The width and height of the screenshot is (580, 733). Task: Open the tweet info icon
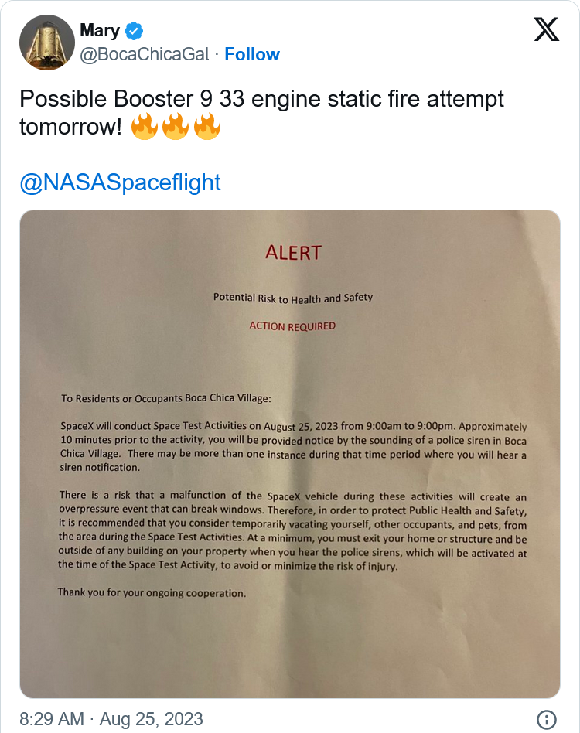(x=547, y=718)
